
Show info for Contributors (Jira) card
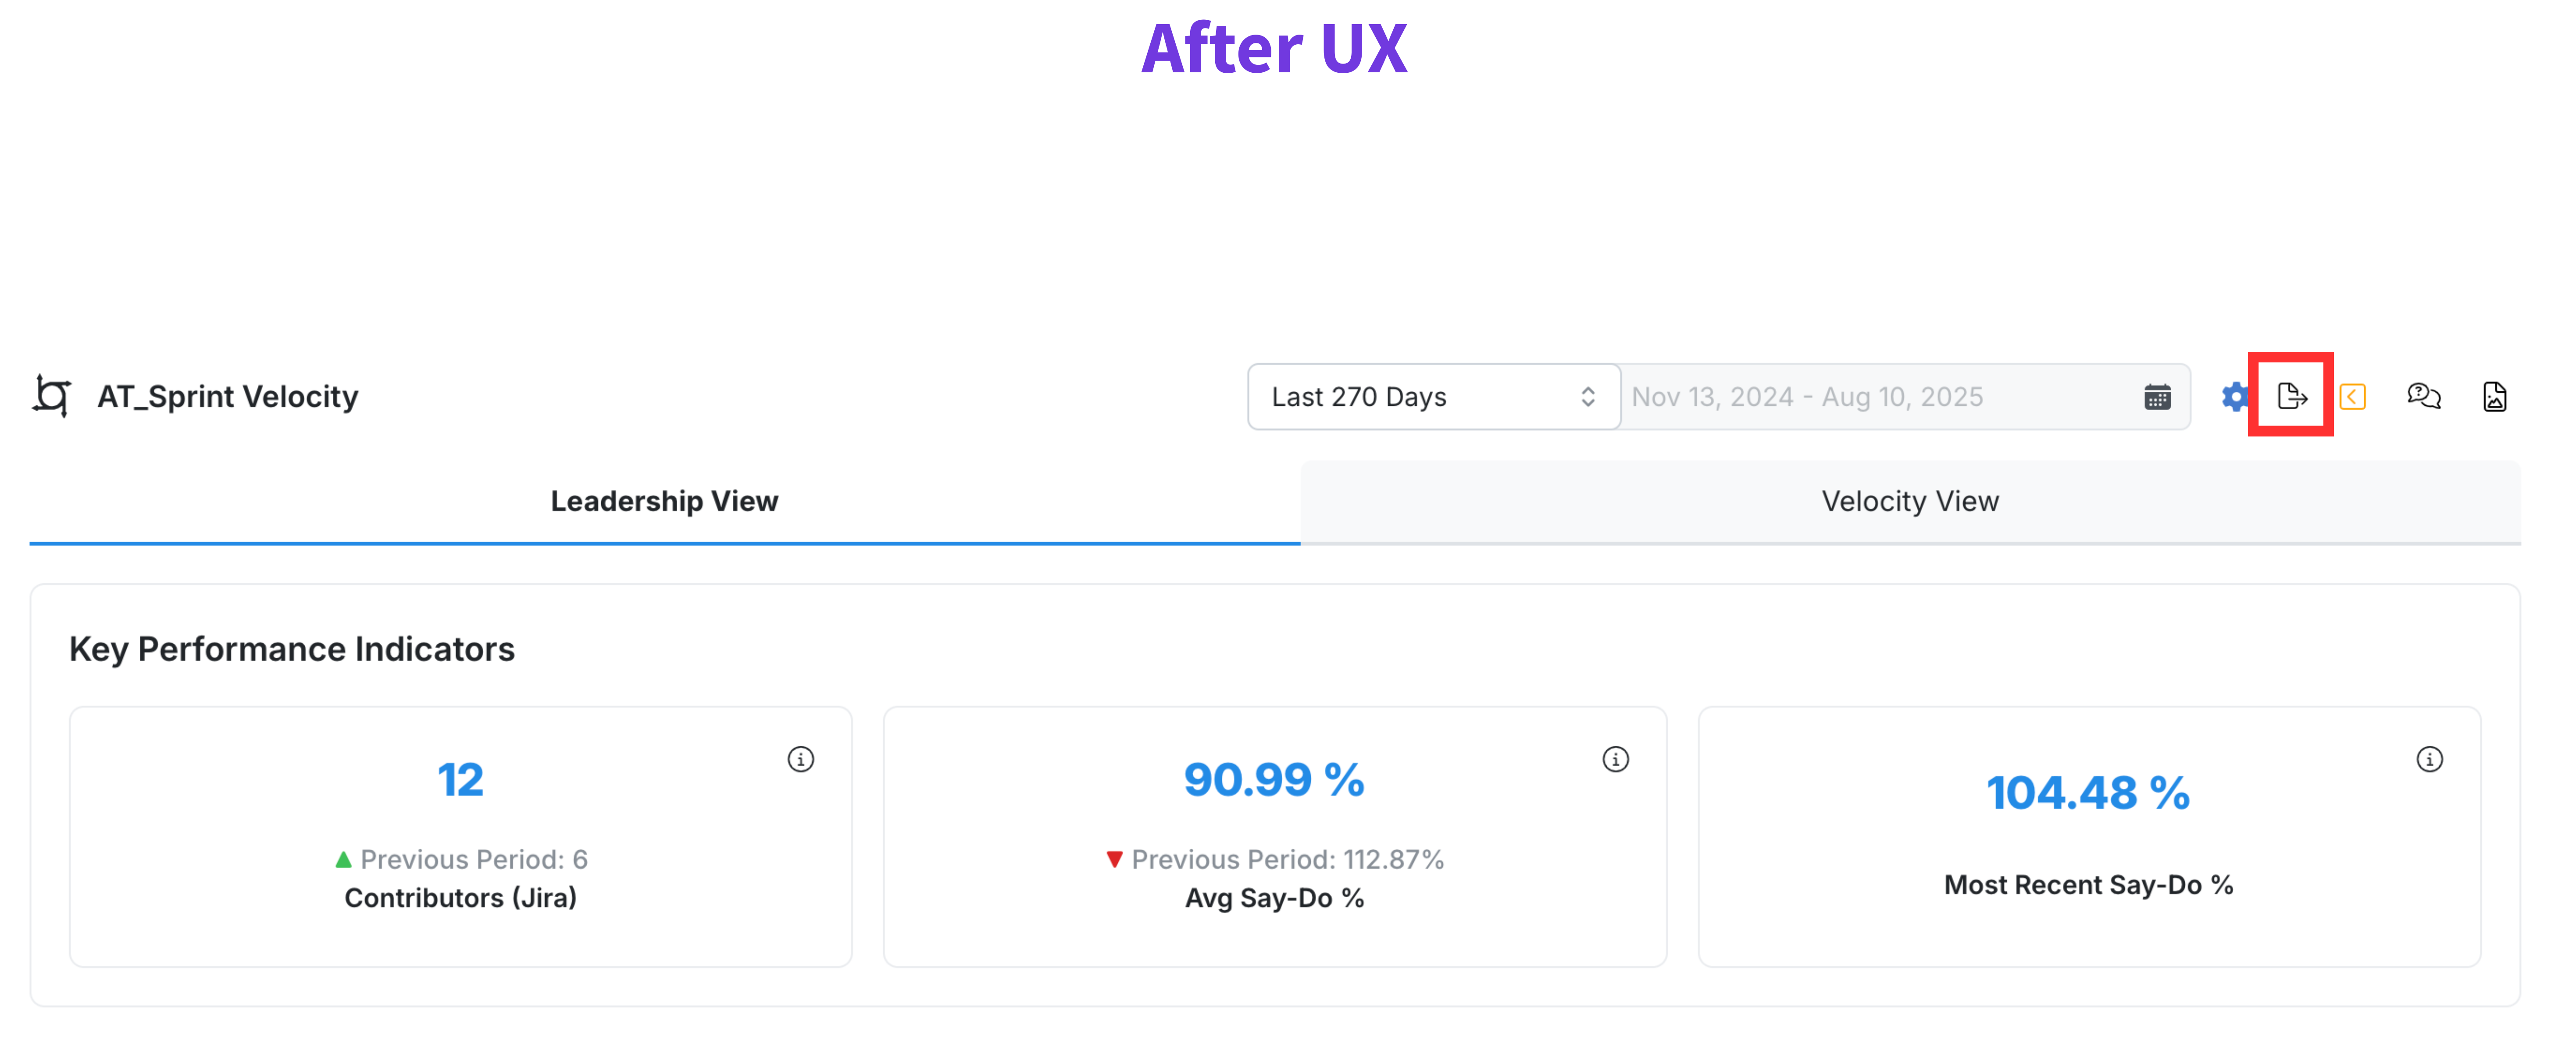[x=800, y=759]
